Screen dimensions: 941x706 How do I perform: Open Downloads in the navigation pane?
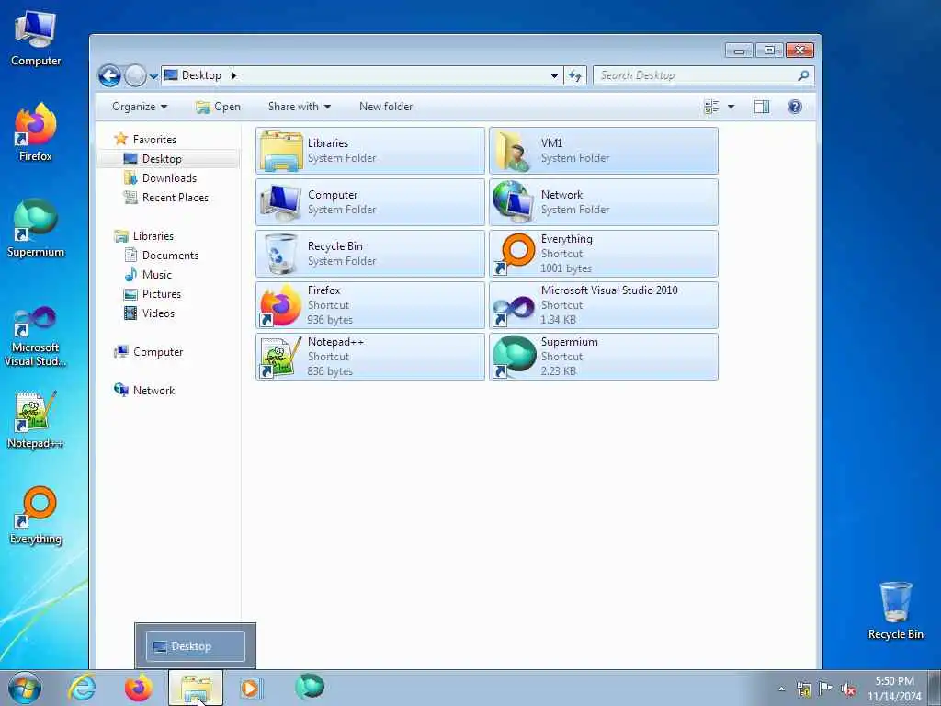pos(169,178)
